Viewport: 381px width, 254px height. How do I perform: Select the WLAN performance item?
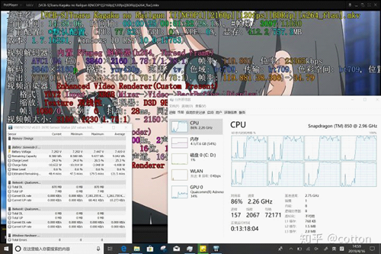pos(196,174)
